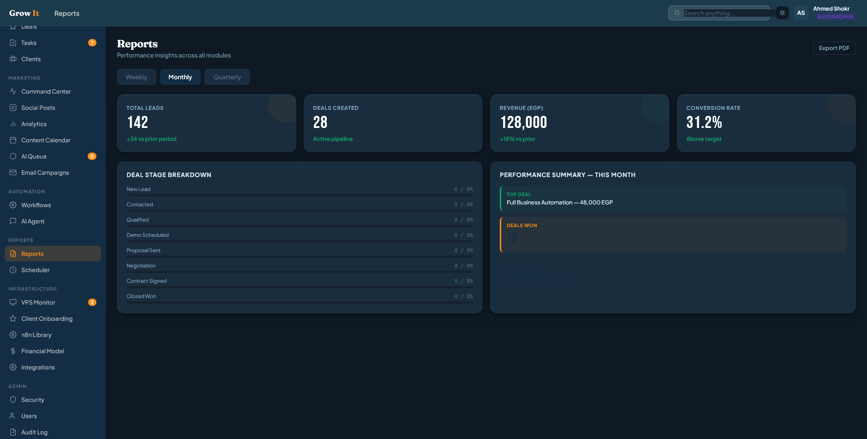Open Analytics via its bar chart icon
Image resolution: width=867 pixels, height=439 pixels.
coord(13,124)
